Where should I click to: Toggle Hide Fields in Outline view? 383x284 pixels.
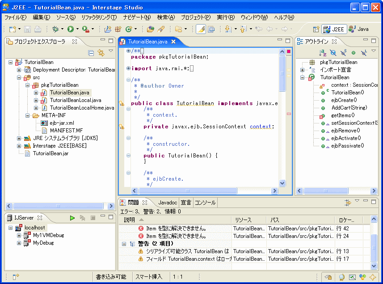tap(333, 52)
